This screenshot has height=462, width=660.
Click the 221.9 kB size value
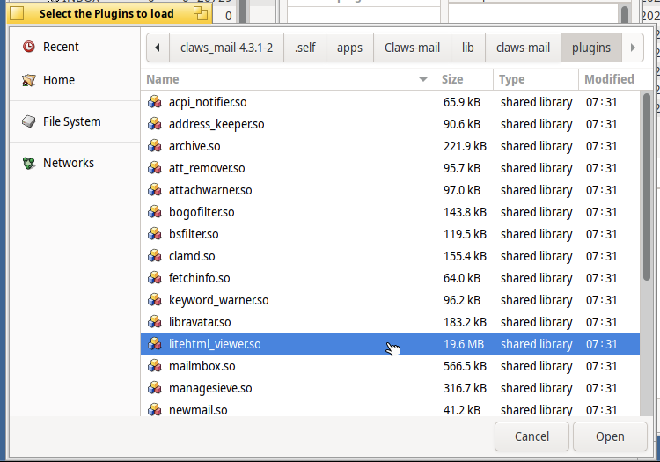pyautogui.click(x=465, y=146)
